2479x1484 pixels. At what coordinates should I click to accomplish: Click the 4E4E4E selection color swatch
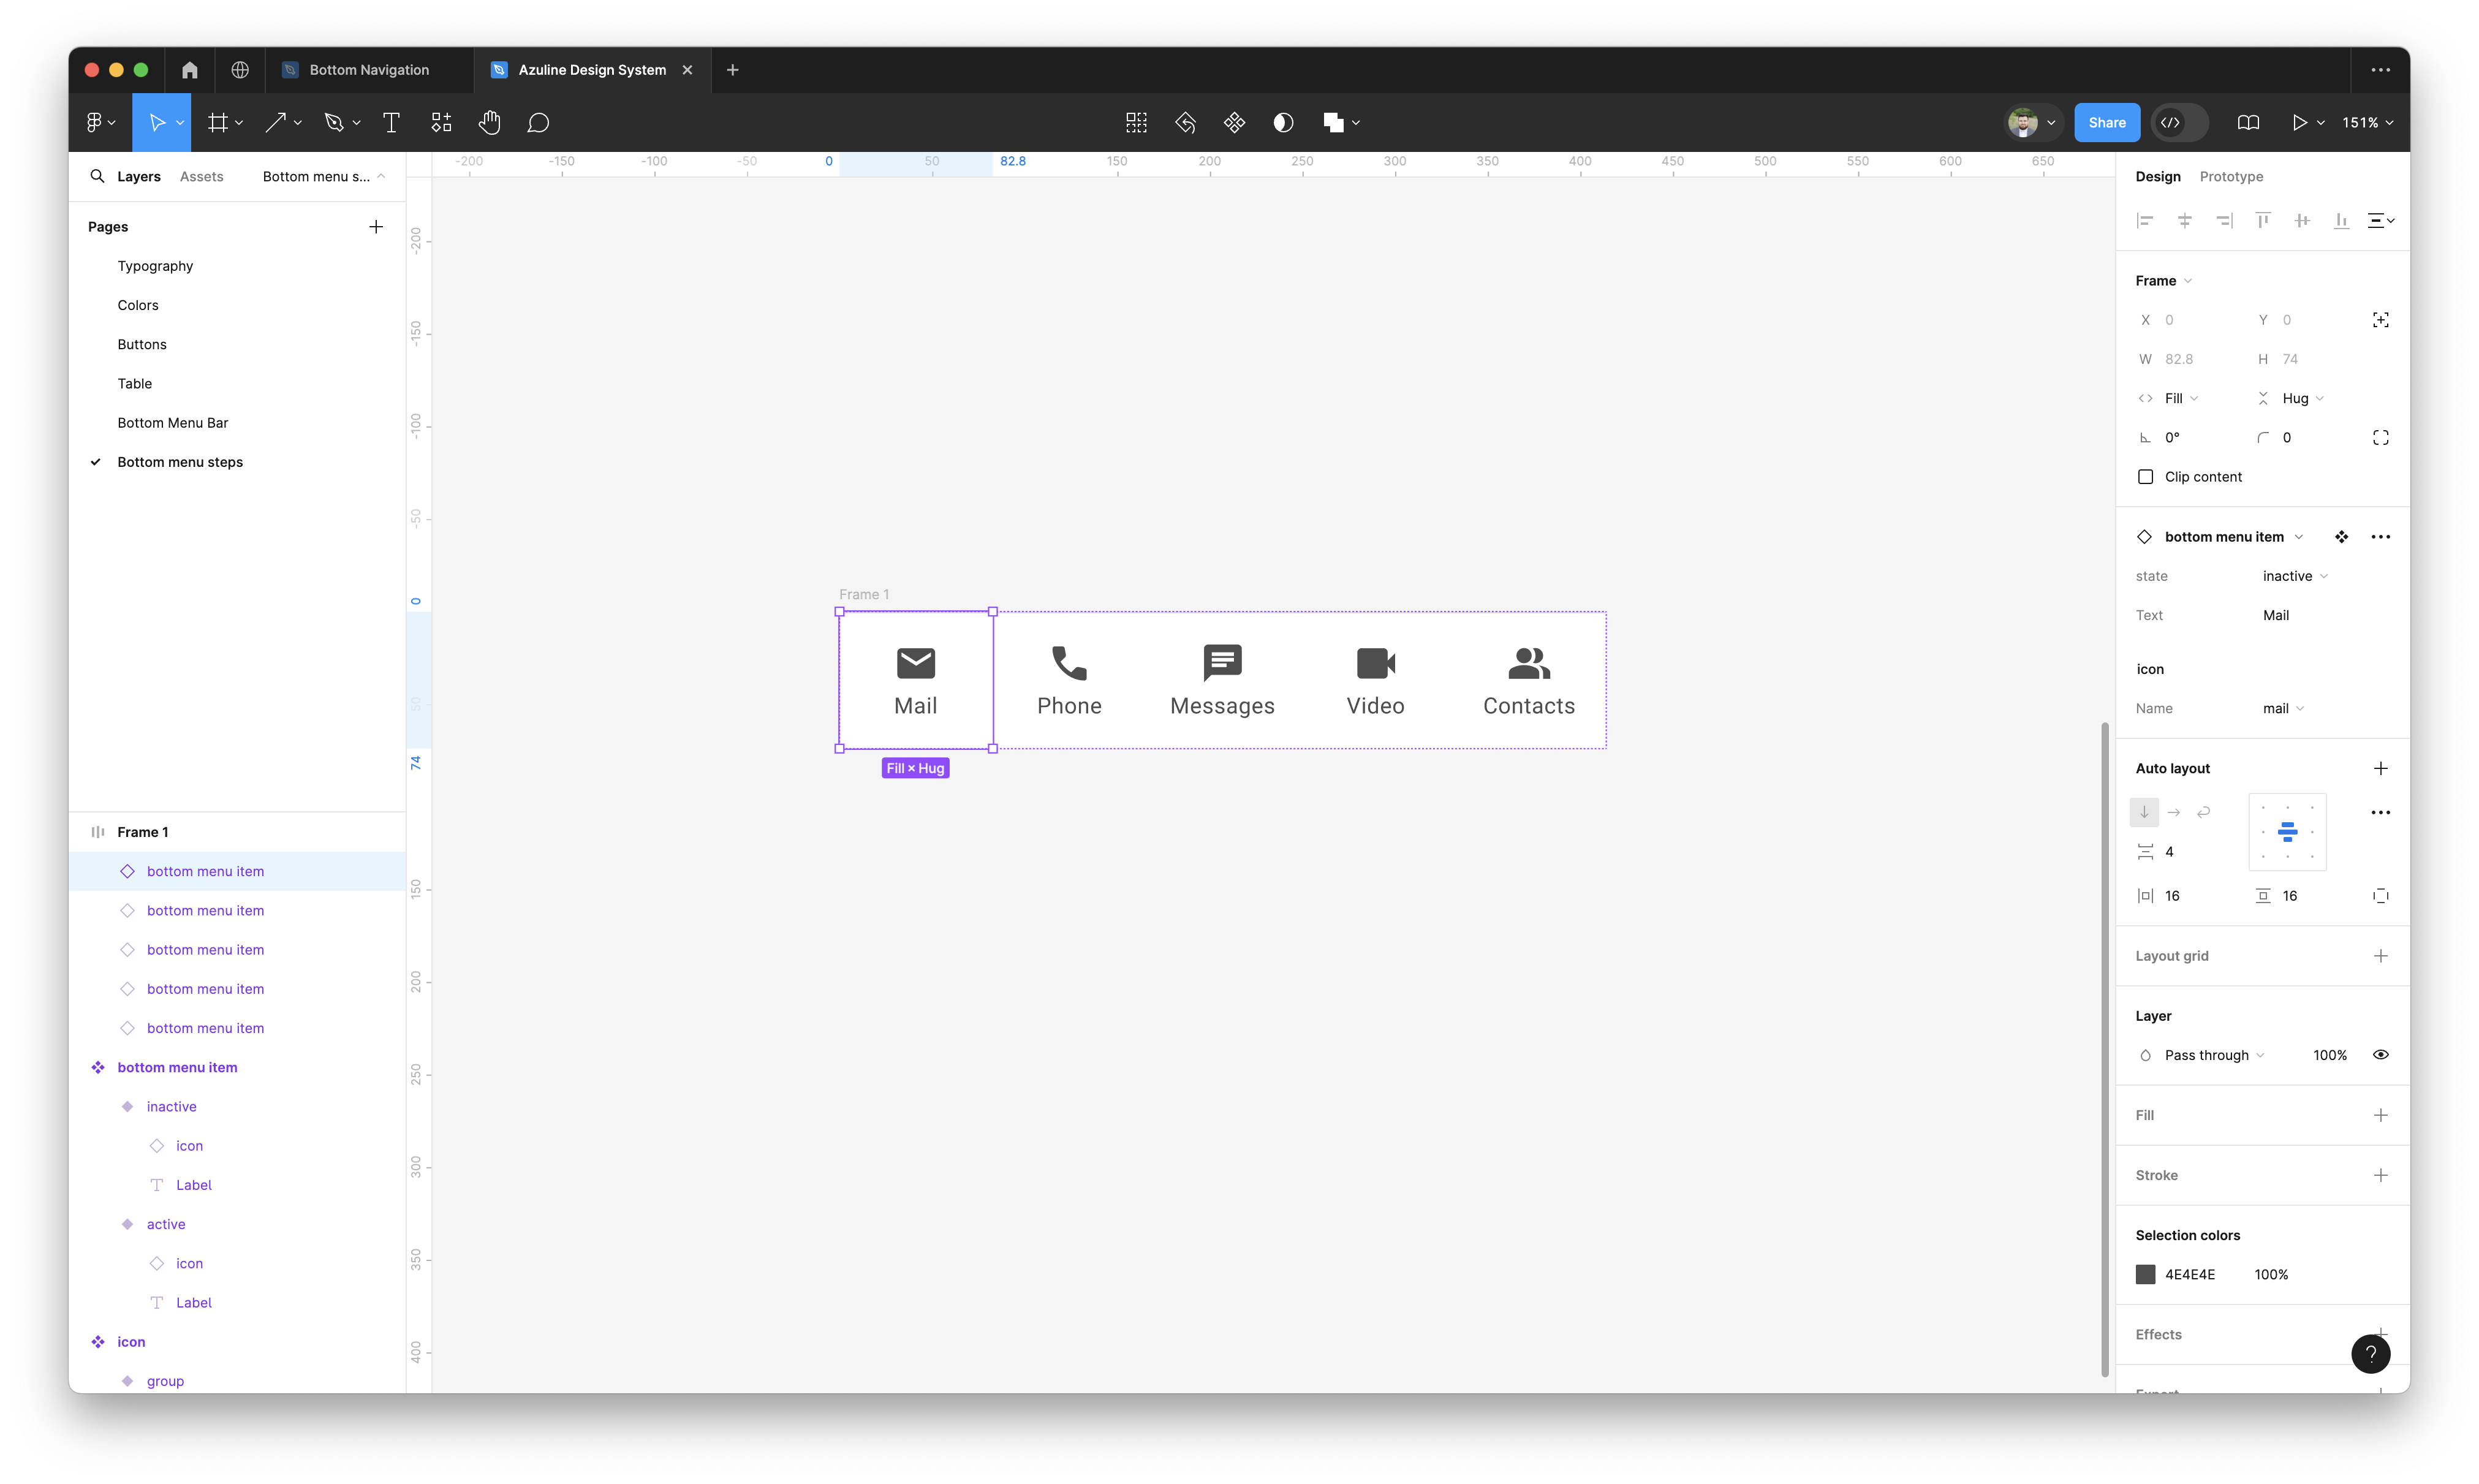point(2145,1274)
